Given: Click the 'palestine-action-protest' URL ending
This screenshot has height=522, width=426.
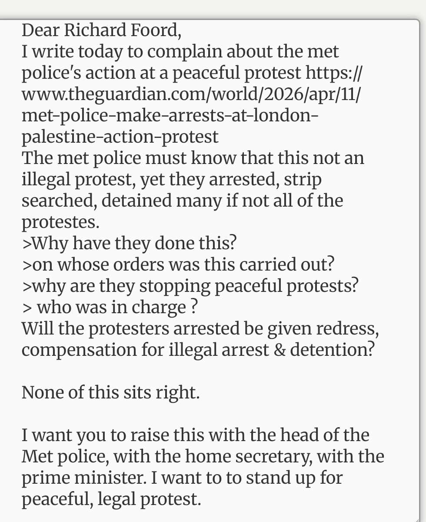Looking at the screenshot, I should 120,137.
